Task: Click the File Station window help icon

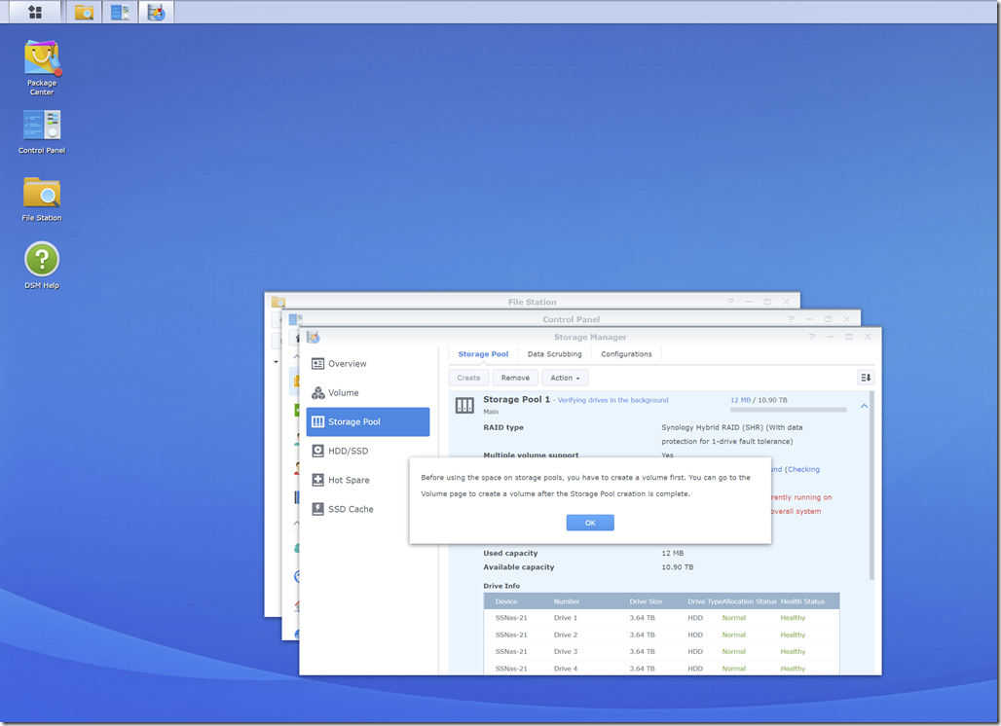Action: 730,302
